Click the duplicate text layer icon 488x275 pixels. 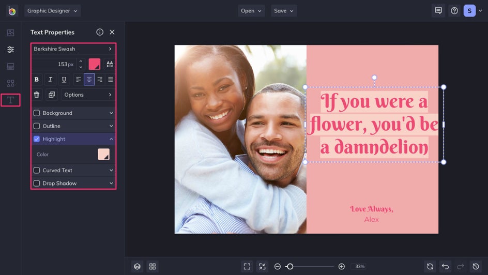[x=51, y=95]
